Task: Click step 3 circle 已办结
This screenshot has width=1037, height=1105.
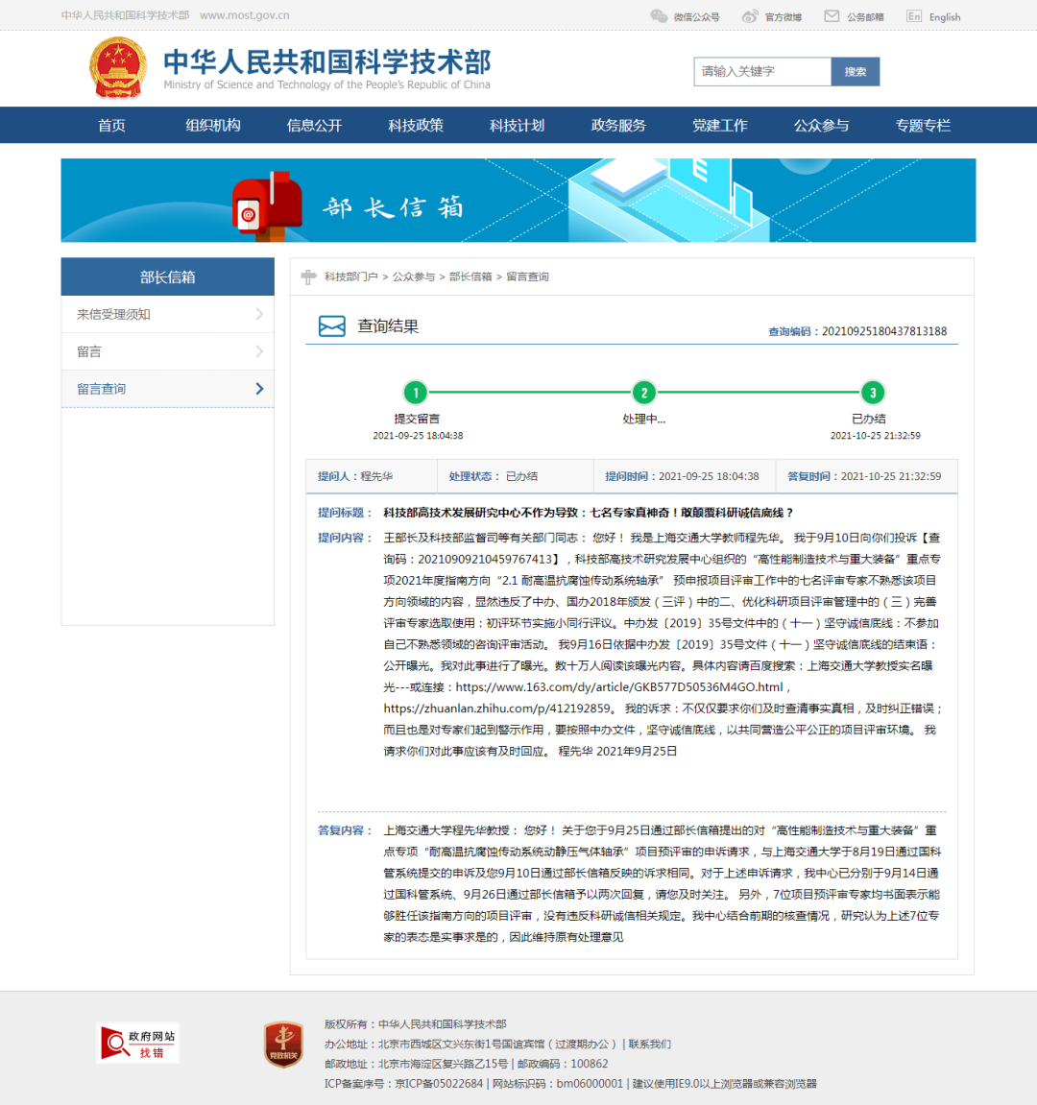Action: tap(873, 393)
